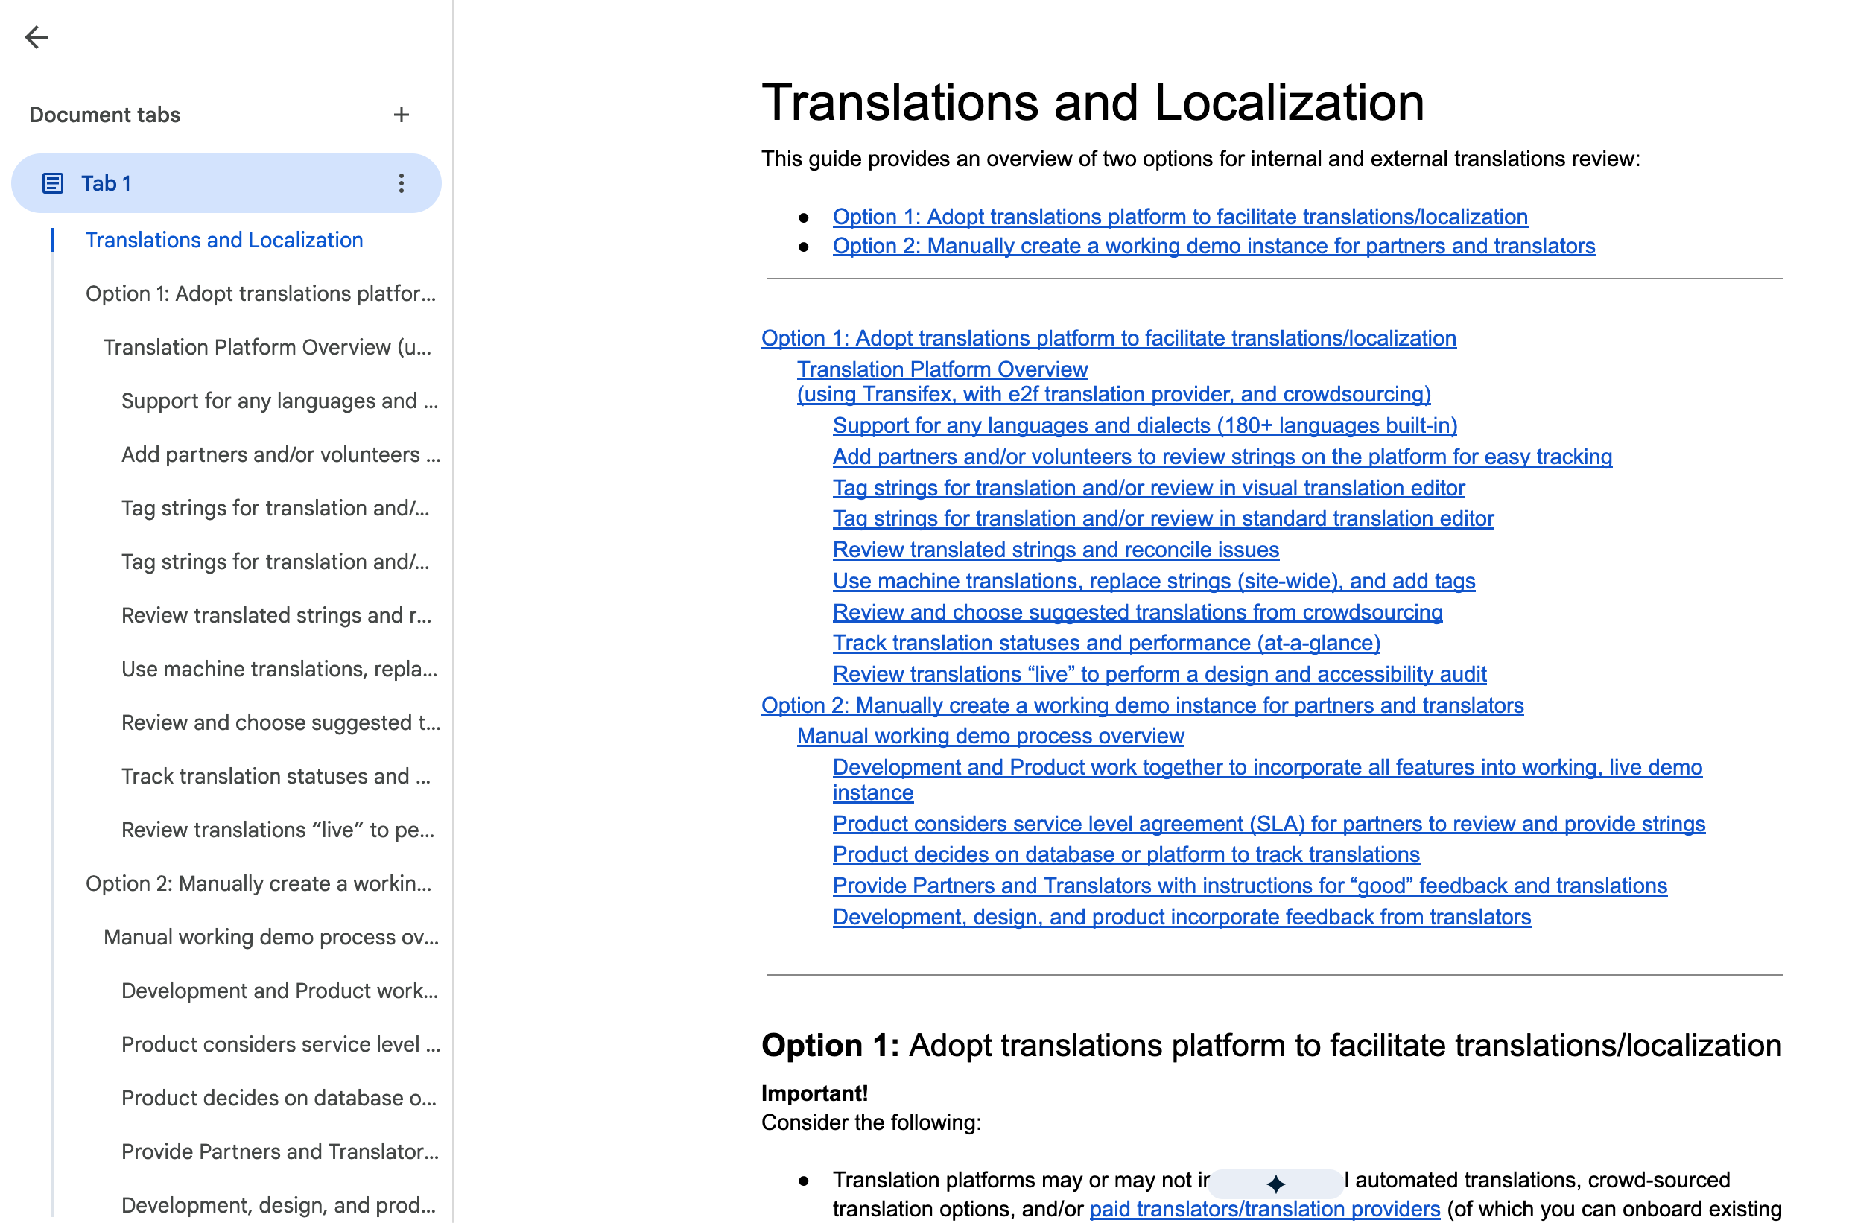Click the bold Important! text
1849x1223 pixels.
click(814, 1093)
